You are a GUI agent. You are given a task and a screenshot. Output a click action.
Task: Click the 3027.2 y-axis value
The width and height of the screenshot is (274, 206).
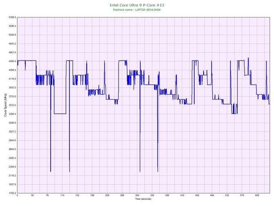12,131
